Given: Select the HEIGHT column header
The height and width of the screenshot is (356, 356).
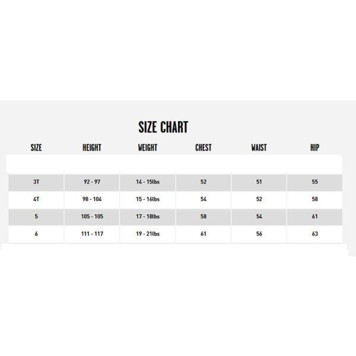Looking at the screenshot, I should click(92, 148).
